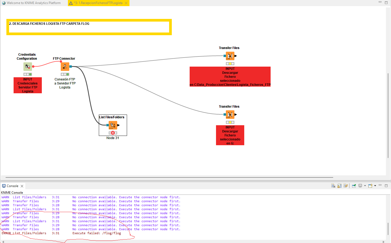391x243 pixels.
Task: Click the yellow DESCARGA FICHEROS LOGISTA annotation
Action: pos(89,27)
